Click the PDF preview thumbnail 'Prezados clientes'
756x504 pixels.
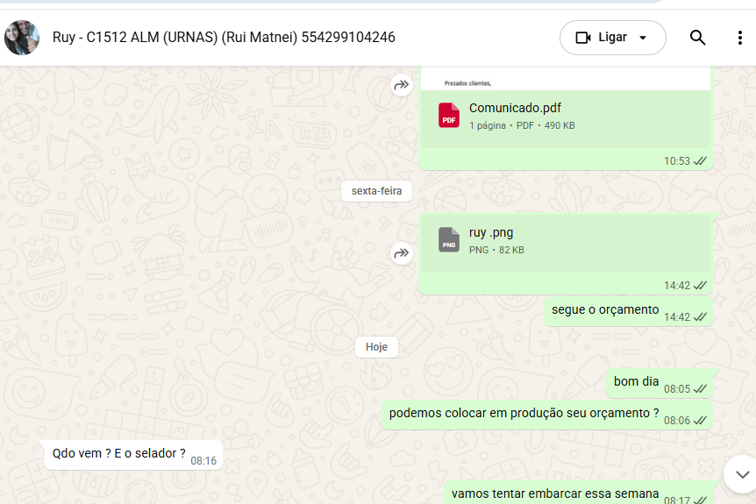pos(566,79)
